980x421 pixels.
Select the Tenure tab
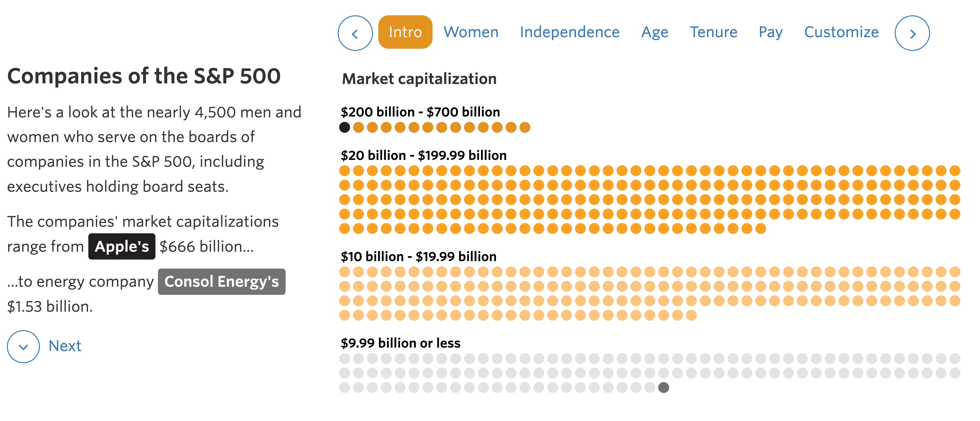[x=713, y=32]
